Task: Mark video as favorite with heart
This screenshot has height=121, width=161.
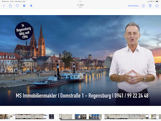Action: 17,6
